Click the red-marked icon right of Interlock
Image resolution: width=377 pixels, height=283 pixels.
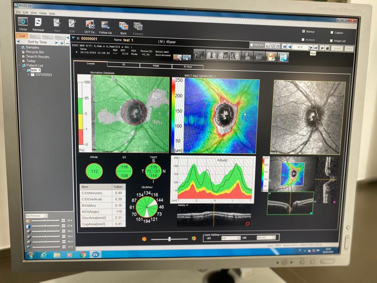(x=267, y=45)
